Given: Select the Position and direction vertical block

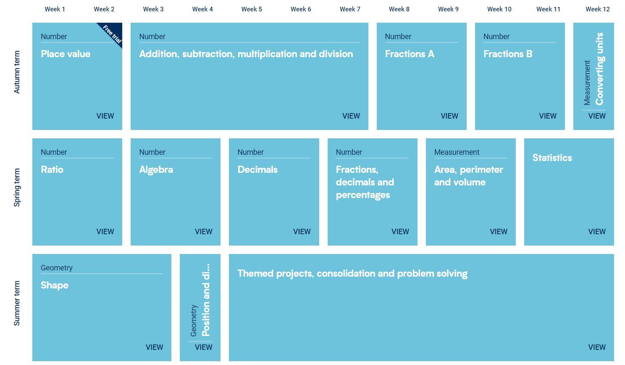Looking at the screenshot, I should [x=200, y=307].
